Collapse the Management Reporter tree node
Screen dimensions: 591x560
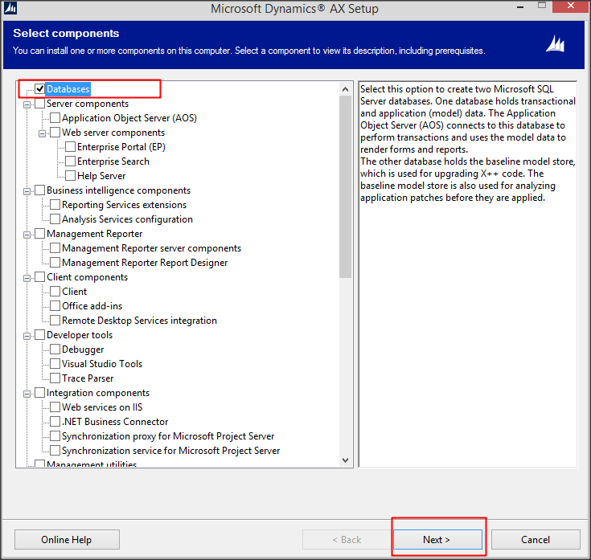tap(27, 235)
